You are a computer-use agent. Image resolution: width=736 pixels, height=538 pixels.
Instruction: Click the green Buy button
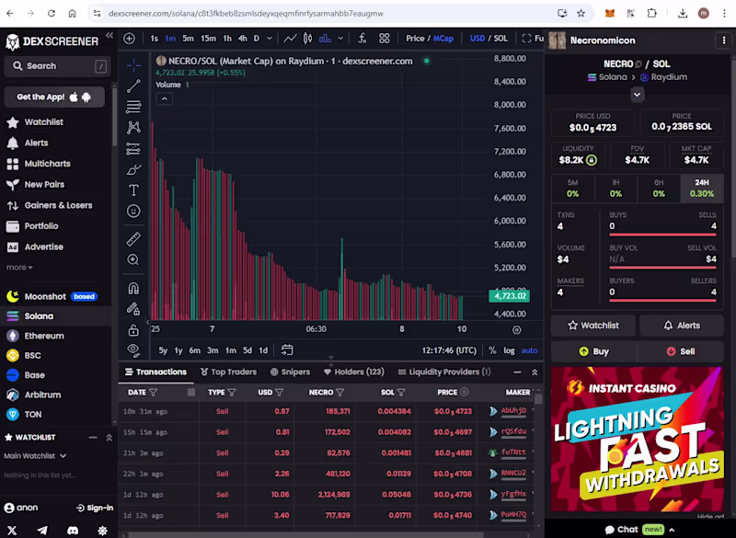593,352
